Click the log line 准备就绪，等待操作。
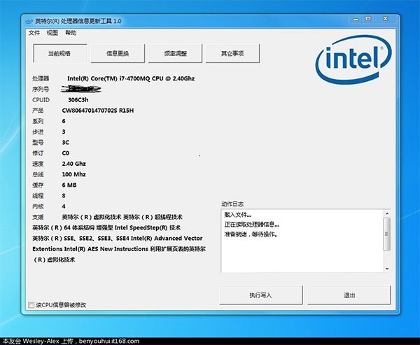 click(251, 234)
